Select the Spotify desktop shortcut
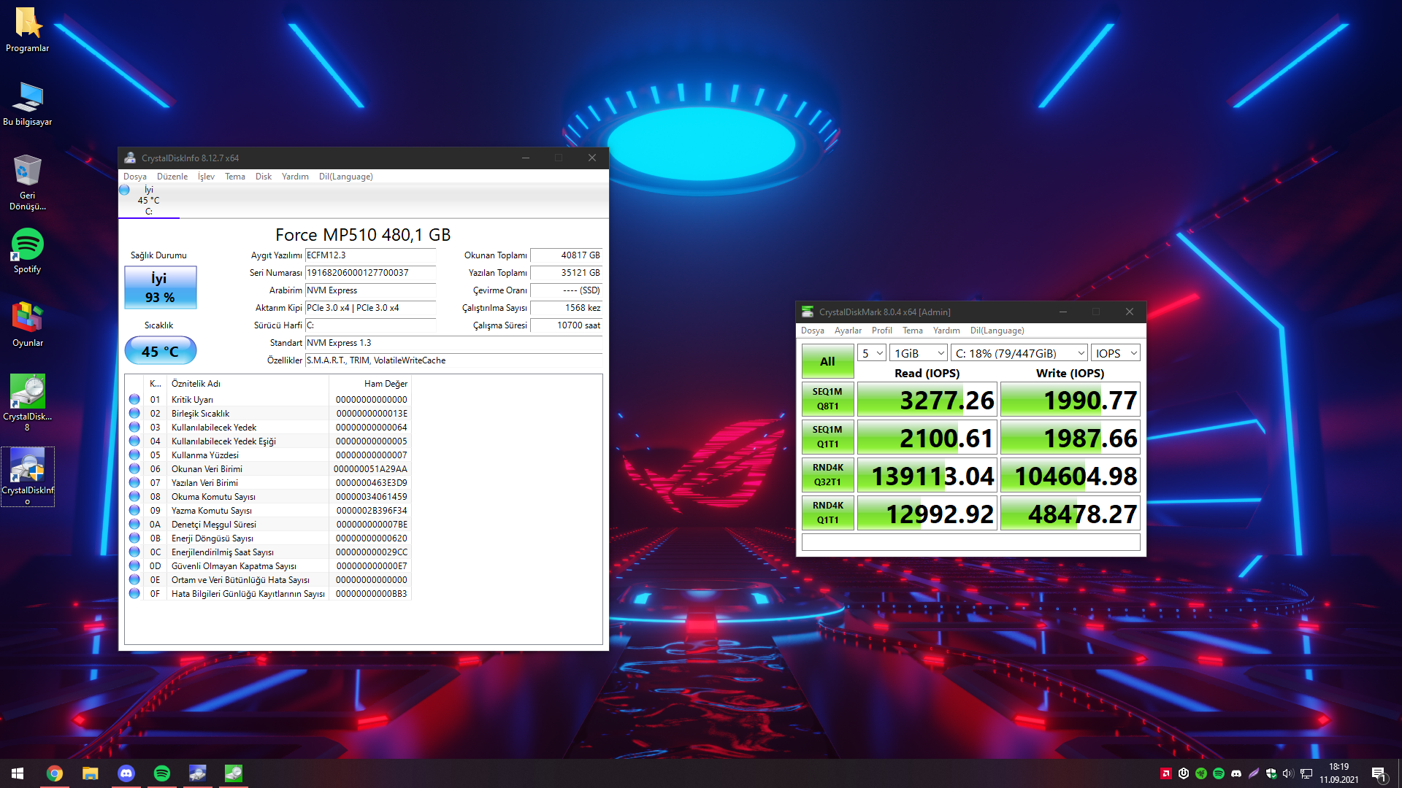1402x788 pixels. (x=28, y=251)
